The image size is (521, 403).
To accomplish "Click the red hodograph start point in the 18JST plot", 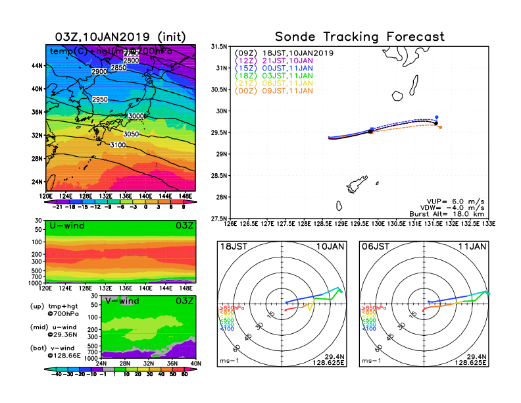I will click(x=285, y=309).
